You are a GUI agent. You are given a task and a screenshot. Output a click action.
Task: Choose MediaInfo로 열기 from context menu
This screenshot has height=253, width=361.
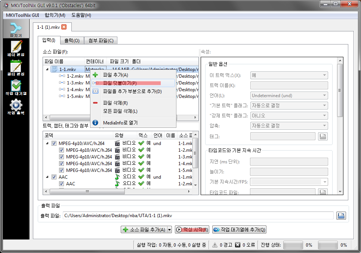[133, 123]
